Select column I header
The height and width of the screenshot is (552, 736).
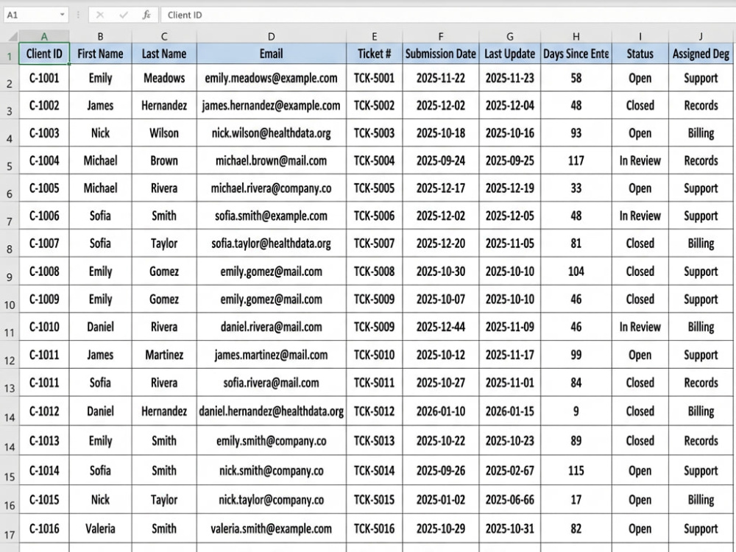coord(640,36)
